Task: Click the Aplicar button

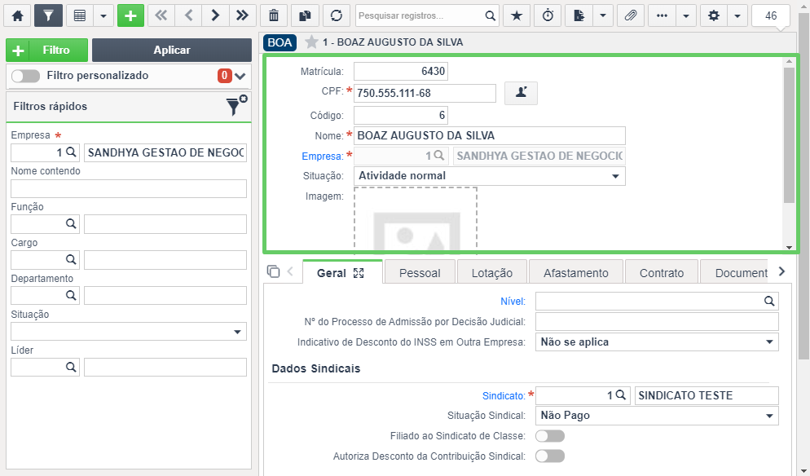Action: [172, 51]
